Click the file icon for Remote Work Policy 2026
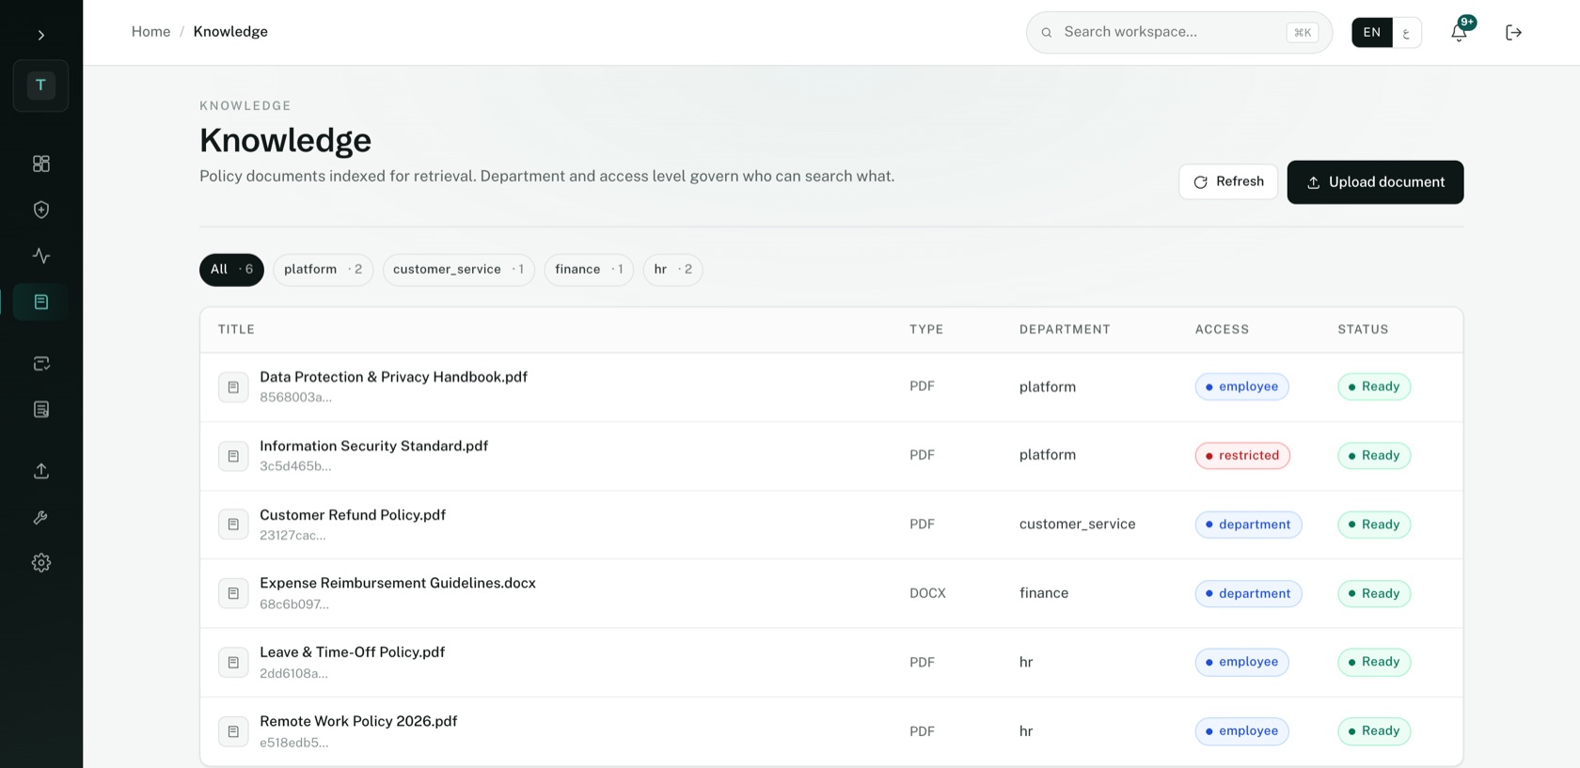 233,731
